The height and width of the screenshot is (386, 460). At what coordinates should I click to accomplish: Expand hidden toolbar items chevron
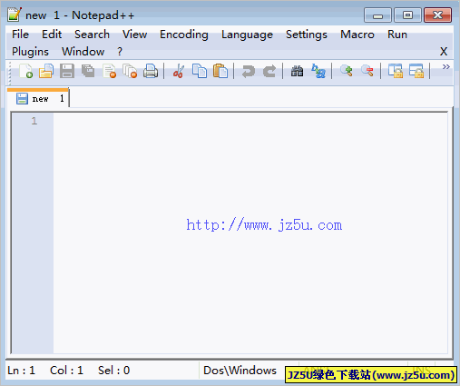tap(446, 66)
